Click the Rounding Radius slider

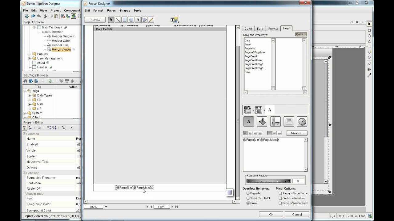pyautogui.click(x=268, y=181)
